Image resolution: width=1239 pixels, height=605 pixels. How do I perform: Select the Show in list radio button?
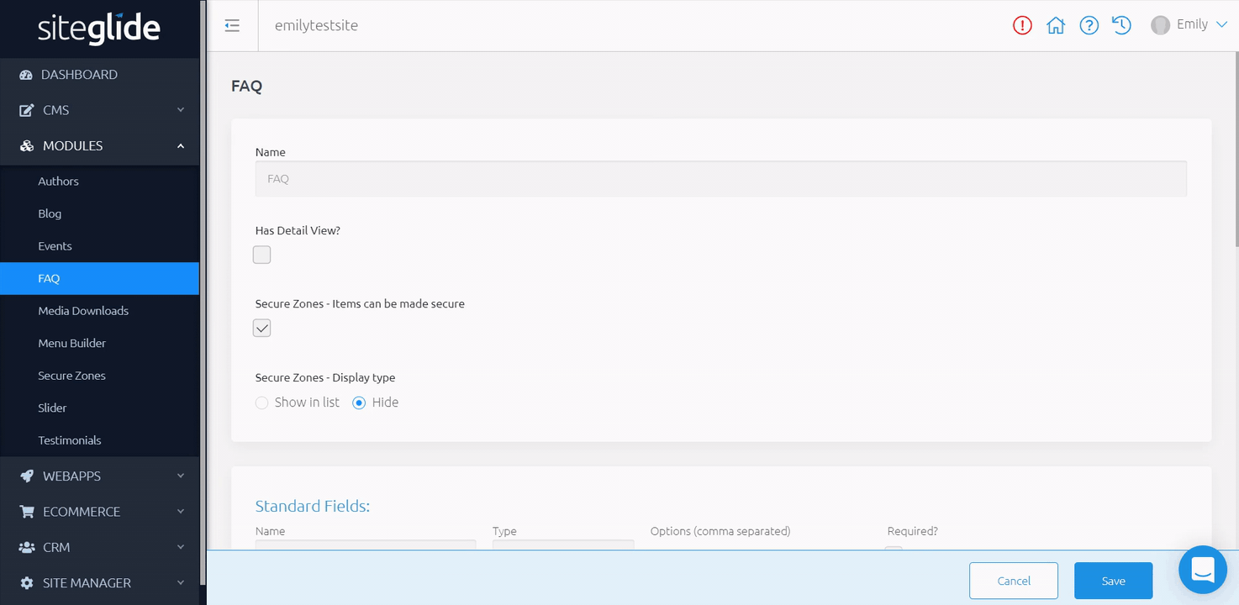pyautogui.click(x=261, y=402)
